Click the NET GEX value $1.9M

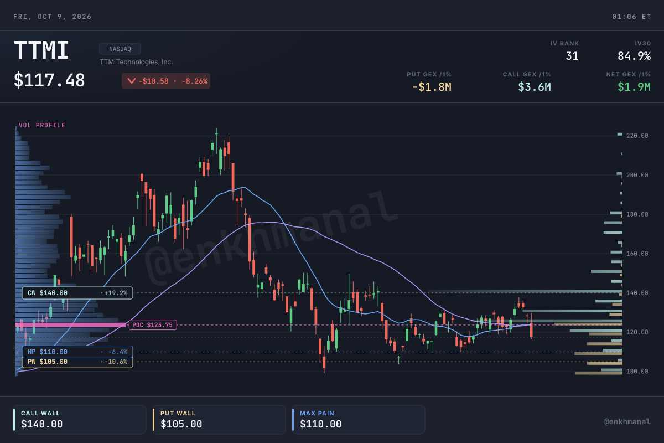coord(634,87)
